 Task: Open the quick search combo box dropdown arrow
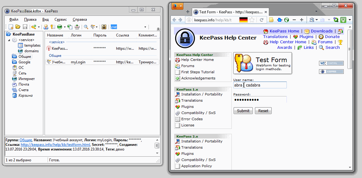pos(145,27)
